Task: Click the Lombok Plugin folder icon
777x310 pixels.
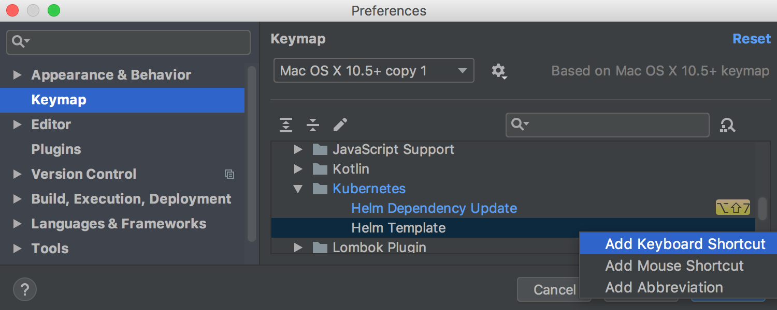Action: (320, 248)
